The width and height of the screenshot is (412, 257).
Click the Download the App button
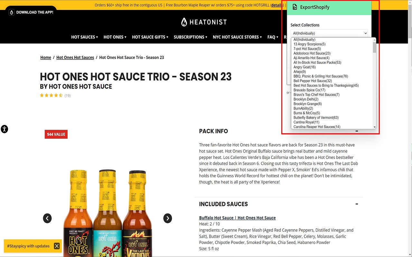point(31,12)
